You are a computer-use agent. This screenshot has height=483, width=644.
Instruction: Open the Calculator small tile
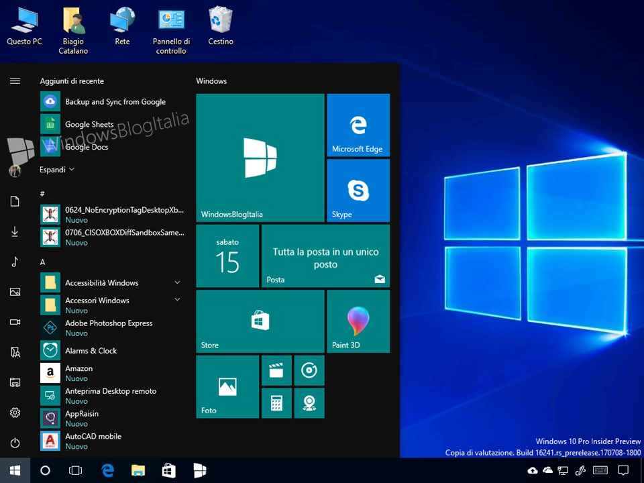click(276, 403)
